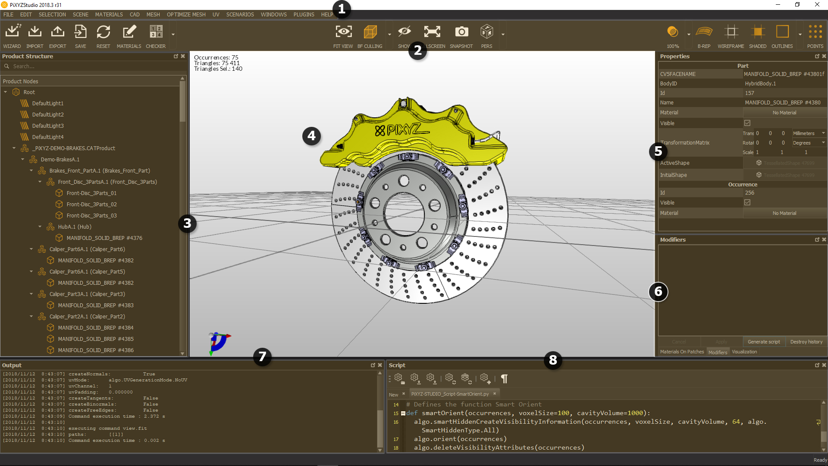Click the Fit View icon
The image size is (828, 466).
[343, 32]
